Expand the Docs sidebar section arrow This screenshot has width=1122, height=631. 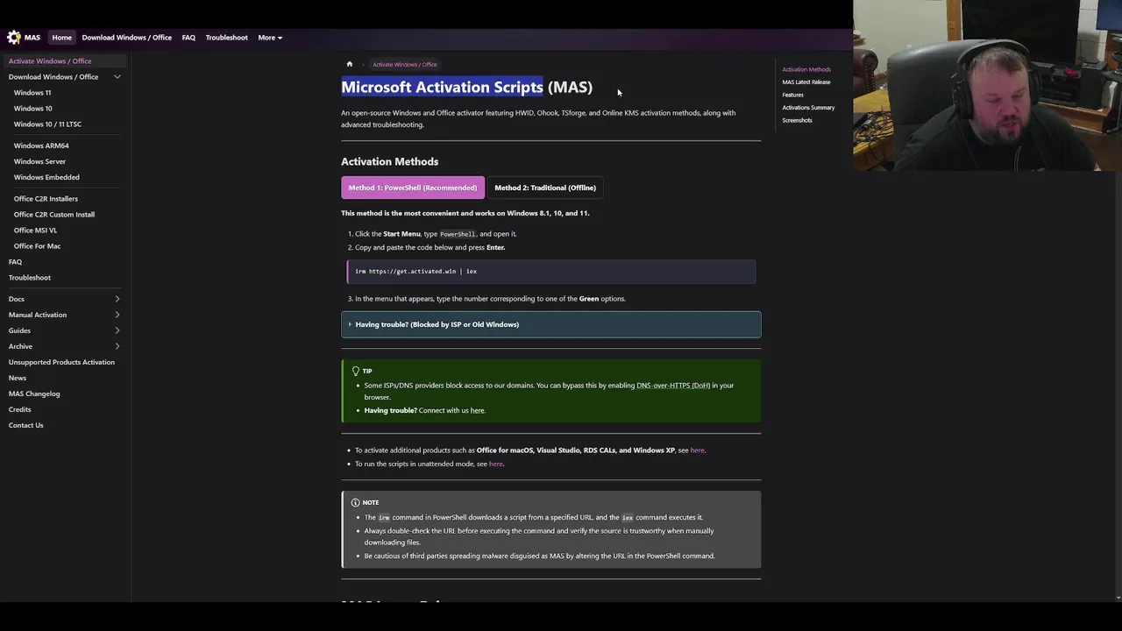117,299
